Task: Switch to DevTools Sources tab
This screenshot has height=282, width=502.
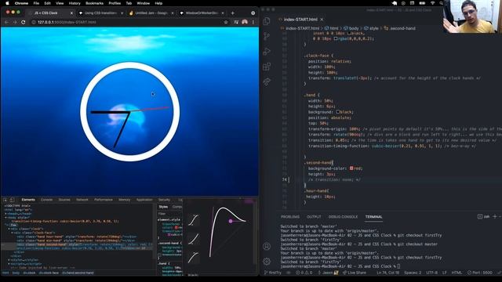Action: coord(64,200)
